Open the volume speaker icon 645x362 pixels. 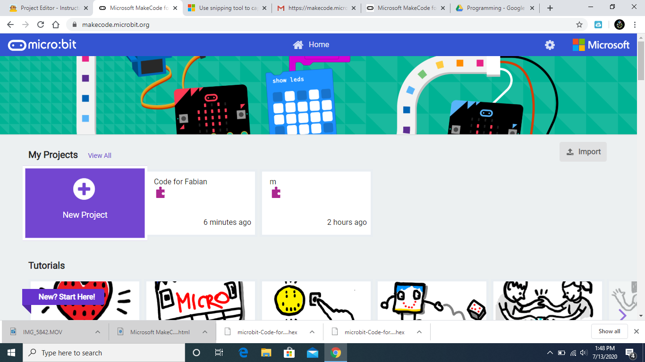[x=584, y=353]
